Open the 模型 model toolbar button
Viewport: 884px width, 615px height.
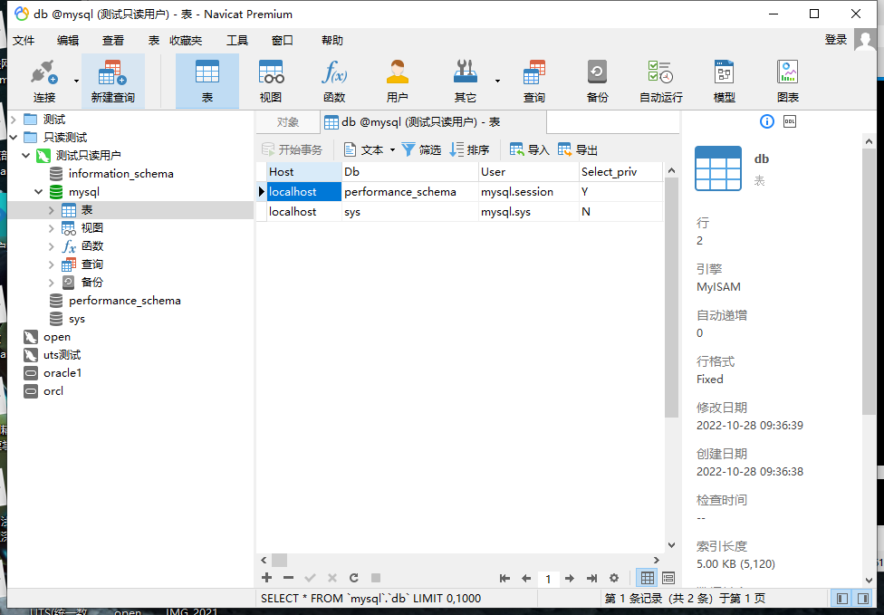click(724, 82)
